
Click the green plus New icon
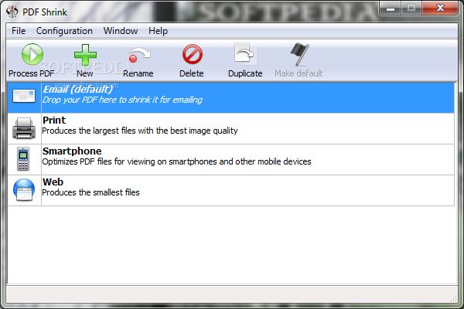pos(85,55)
